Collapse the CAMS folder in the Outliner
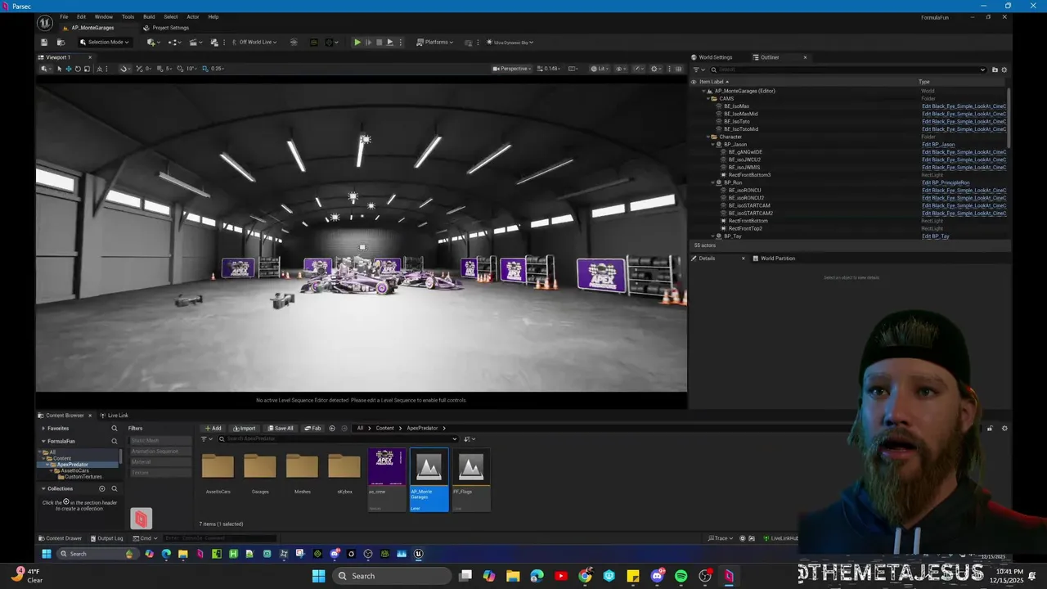Image resolution: width=1047 pixels, height=589 pixels. click(708, 98)
